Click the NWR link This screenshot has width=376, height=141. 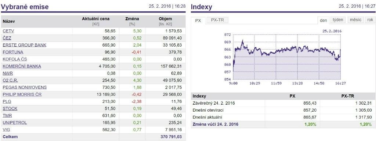pos(8,73)
